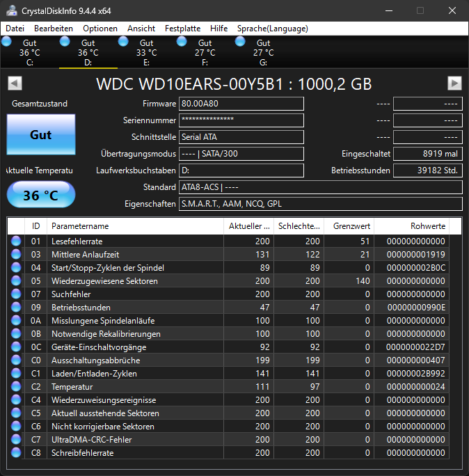Image resolution: width=469 pixels, height=476 pixels.
Task: Click raw value 00000002B992
Action: click(x=416, y=374)
